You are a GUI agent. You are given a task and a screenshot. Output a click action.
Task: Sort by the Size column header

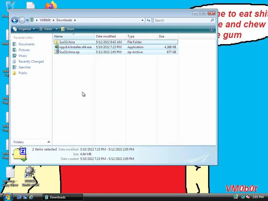pyautogui.click(x=167, y=36)
